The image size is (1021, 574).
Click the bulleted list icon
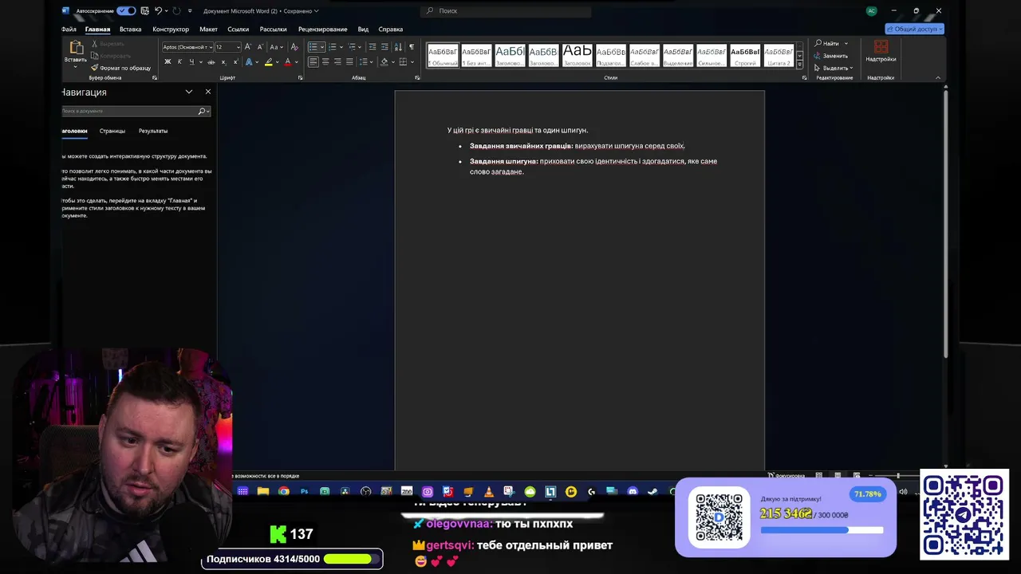tap(313, 47)
